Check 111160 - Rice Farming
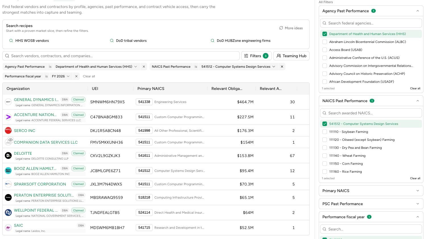Viewport: 424px width, 239px height. tap(325, 172)
